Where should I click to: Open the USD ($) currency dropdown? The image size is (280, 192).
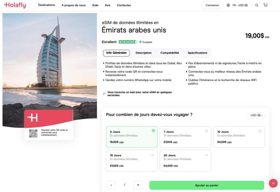[x=256, y=115]
